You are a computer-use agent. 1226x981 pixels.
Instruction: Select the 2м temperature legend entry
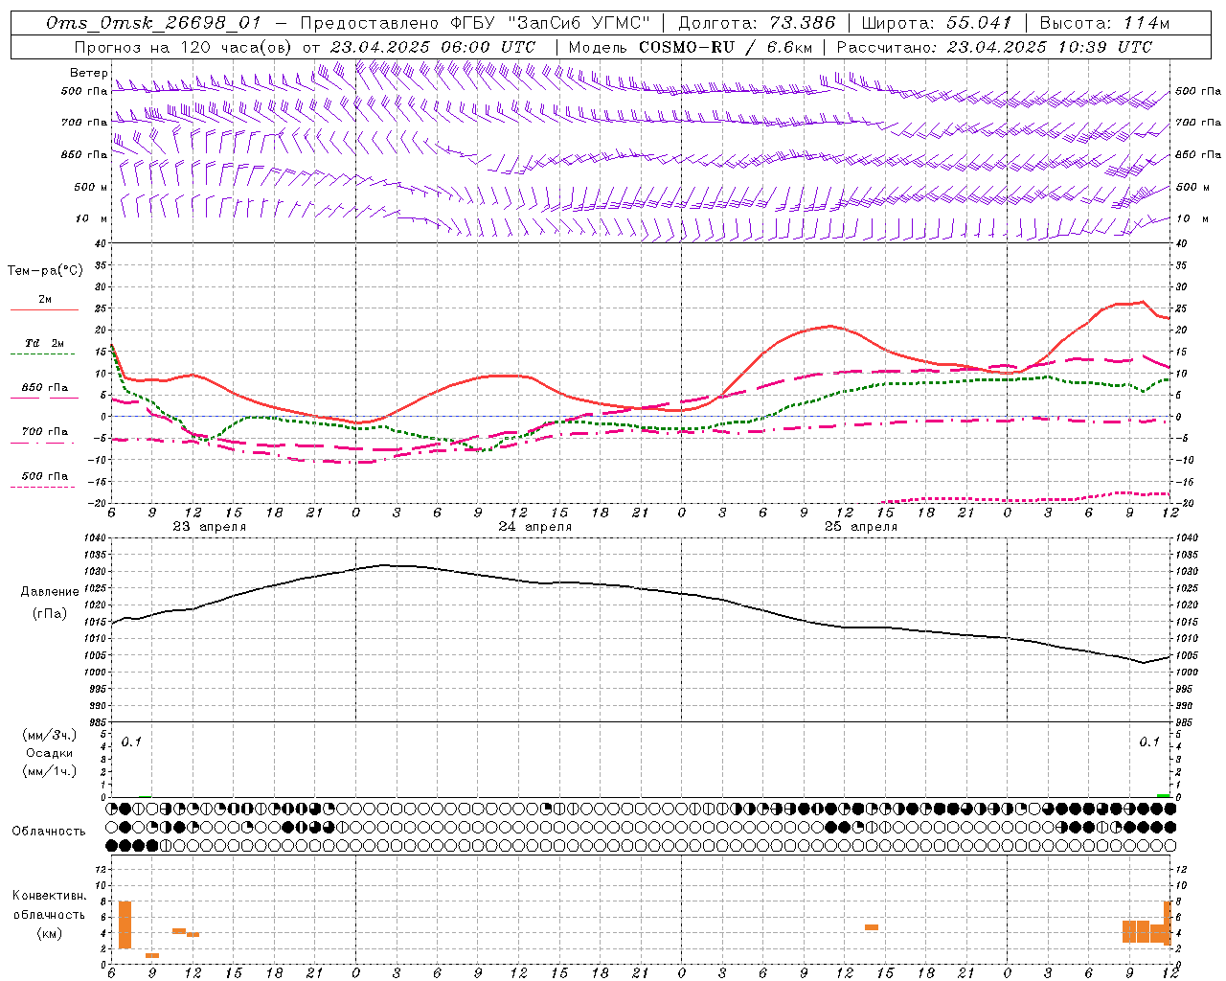tap(44, 301)
